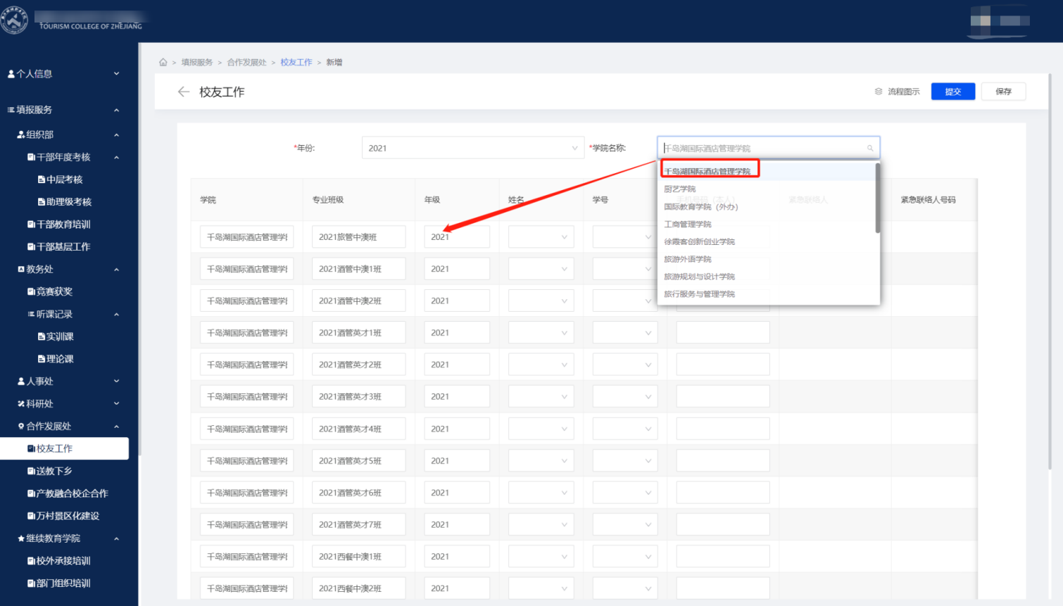Expand the 人事处 sidebar group
The width and height of the screenshot is (1063, 606).
click(63, 381)
